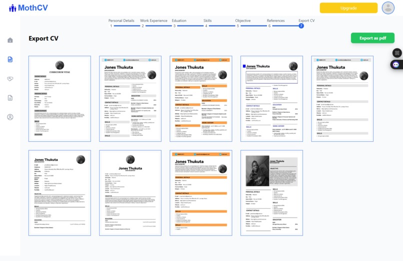Click the MothCV logo
Viewport: 403px width, 261px height.
[28, 8]
